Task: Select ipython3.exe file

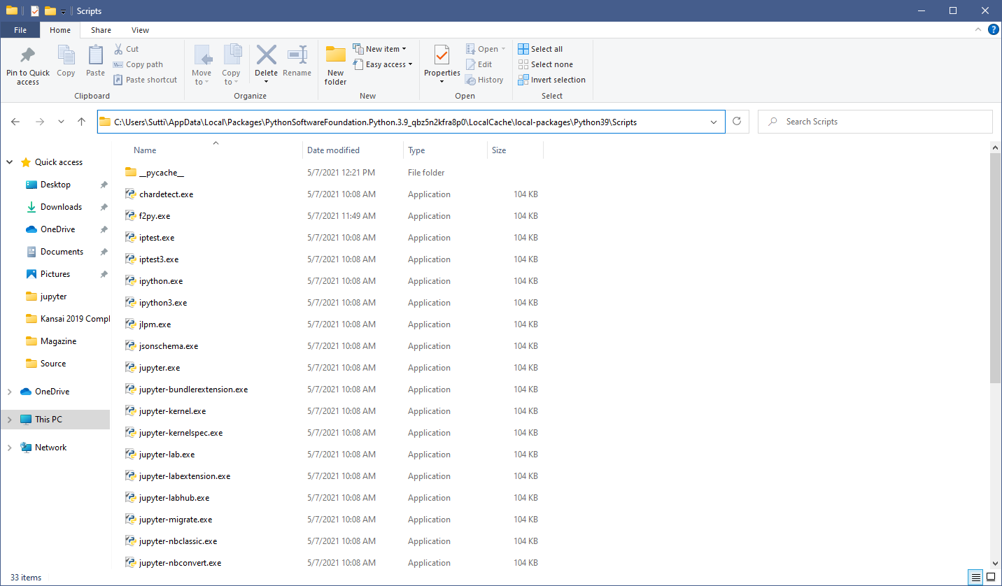Action: pyautogui.click(x=163, y=303)
